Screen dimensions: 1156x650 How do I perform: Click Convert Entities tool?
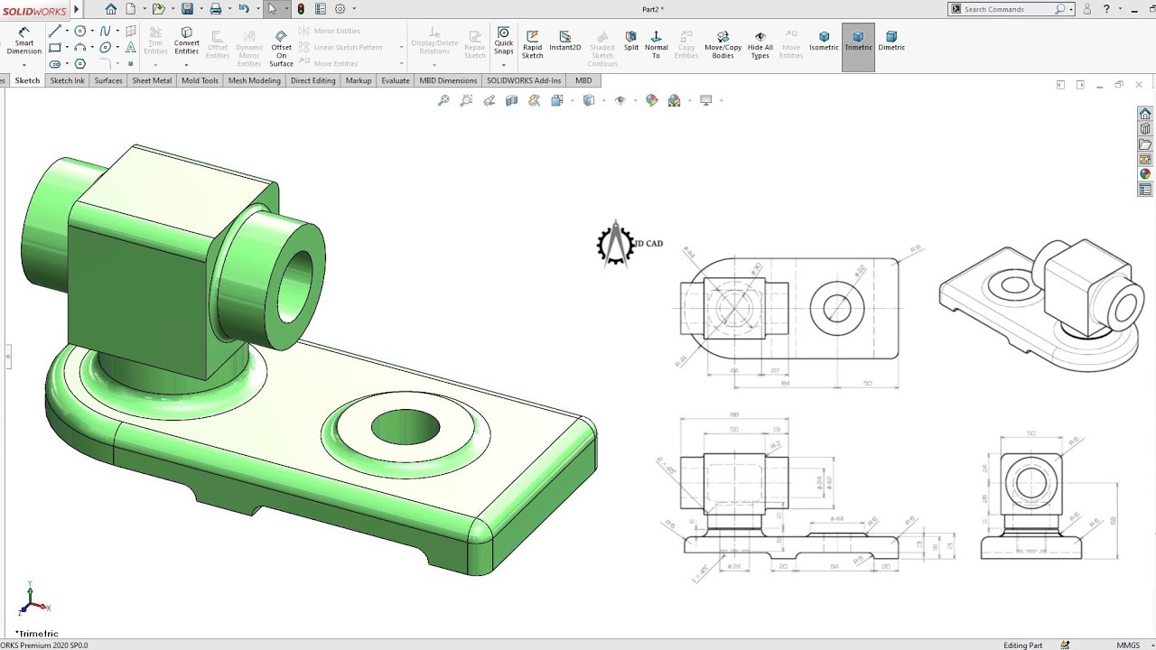point(187,41)
